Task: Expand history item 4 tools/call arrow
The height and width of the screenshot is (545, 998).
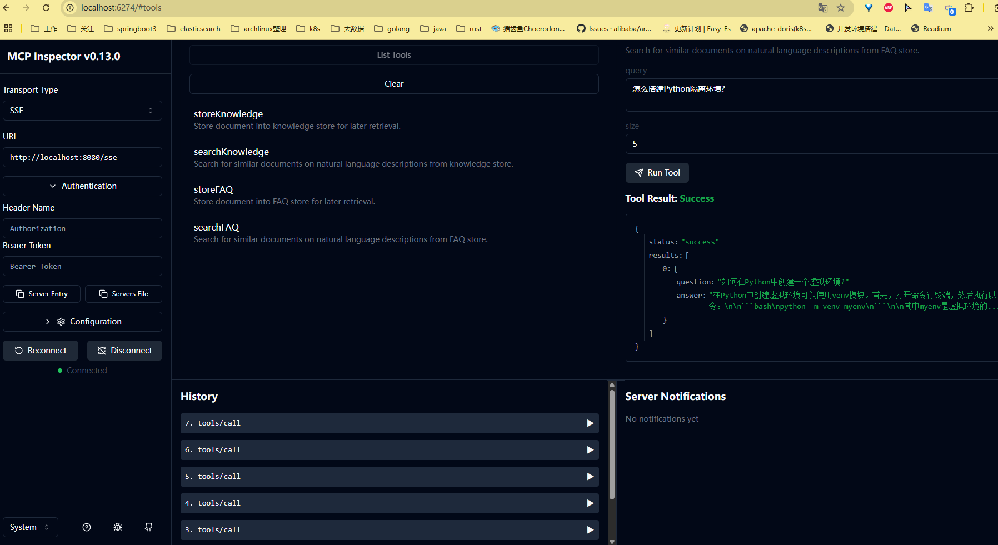Action: point(590,503)
